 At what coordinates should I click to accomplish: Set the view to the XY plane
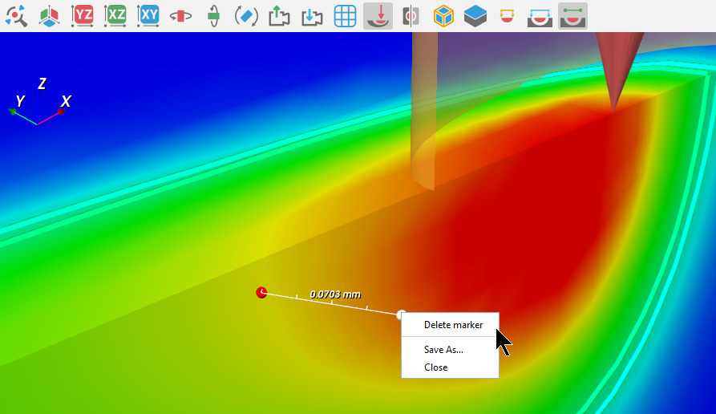point(148,16)
